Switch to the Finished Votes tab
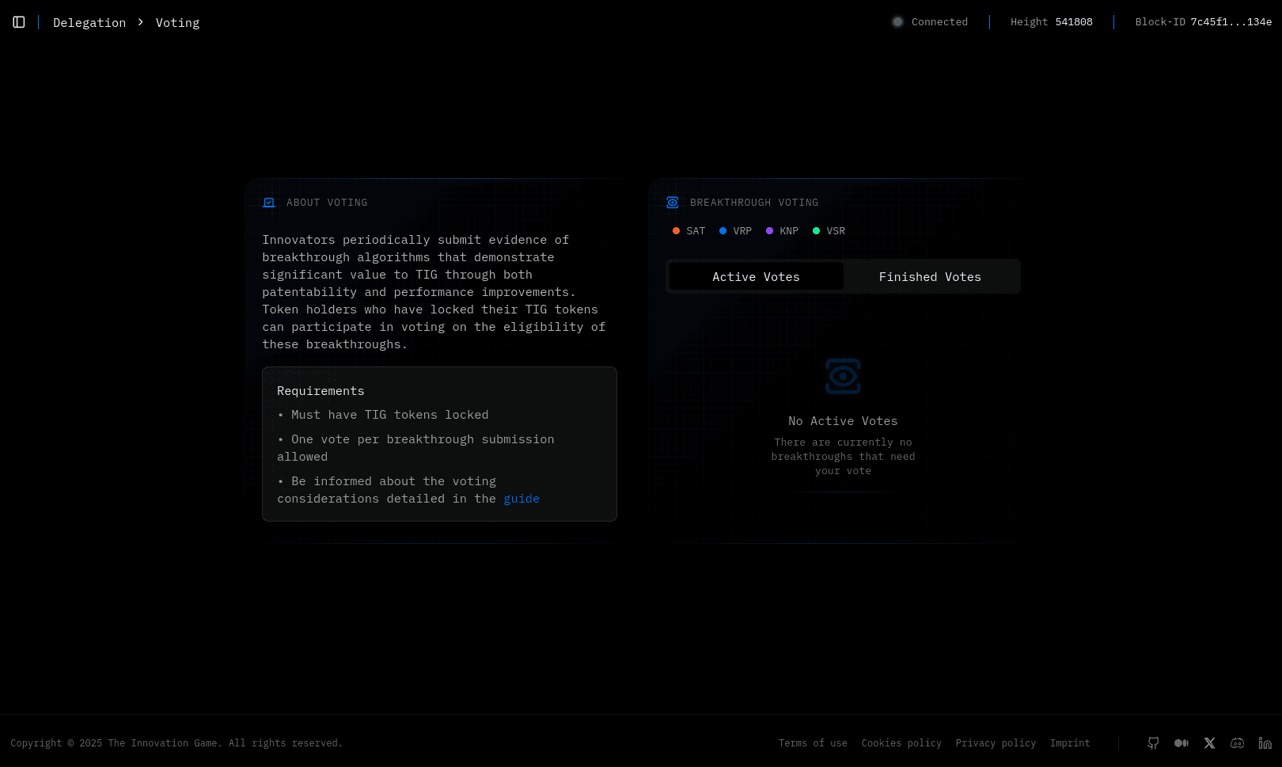The width and height of the screenshot is (1282, 767). click(930, 277)
